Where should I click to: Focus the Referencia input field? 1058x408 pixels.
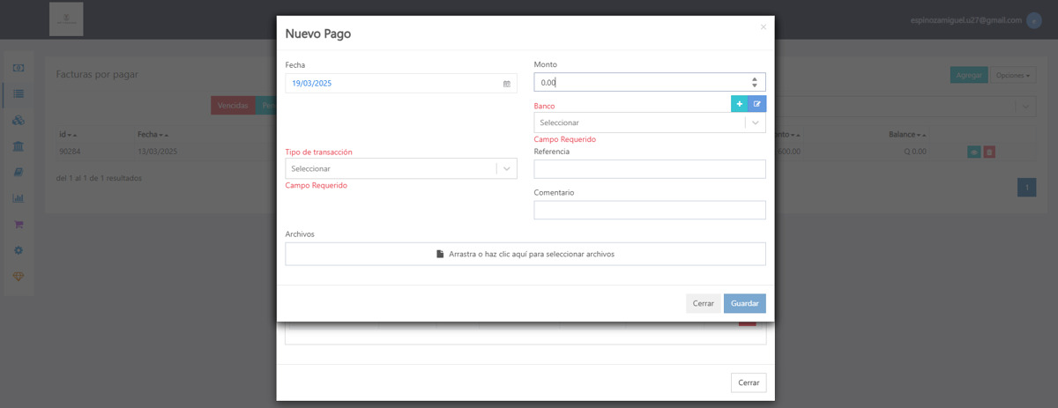(650, 169)
